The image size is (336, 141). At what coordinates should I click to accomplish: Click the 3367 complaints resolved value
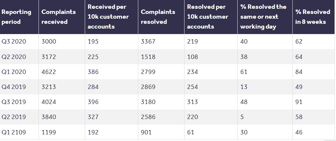[x=148, y=41]
